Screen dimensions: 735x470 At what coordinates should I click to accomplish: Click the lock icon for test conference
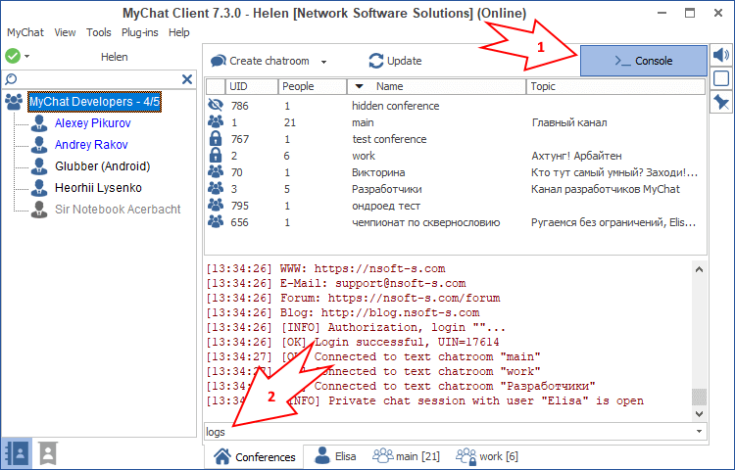pos(216,139)
